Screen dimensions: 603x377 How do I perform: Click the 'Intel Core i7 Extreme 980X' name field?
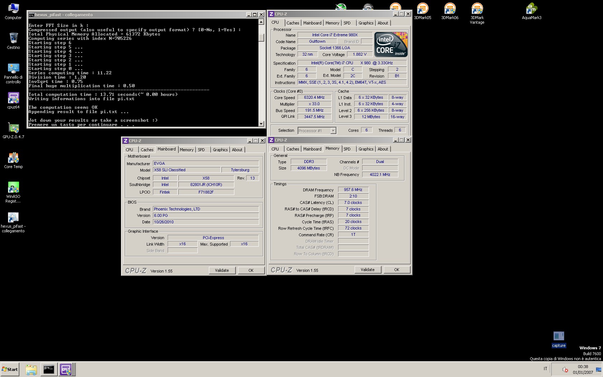[x=335, y=35]
